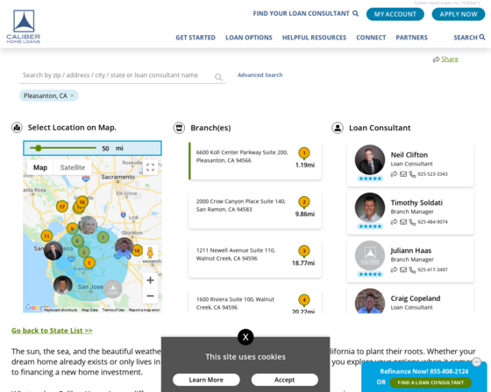Toggle fullscreen view on the map
This screenshot has height=392, width=491.
(x=150, y=167)
